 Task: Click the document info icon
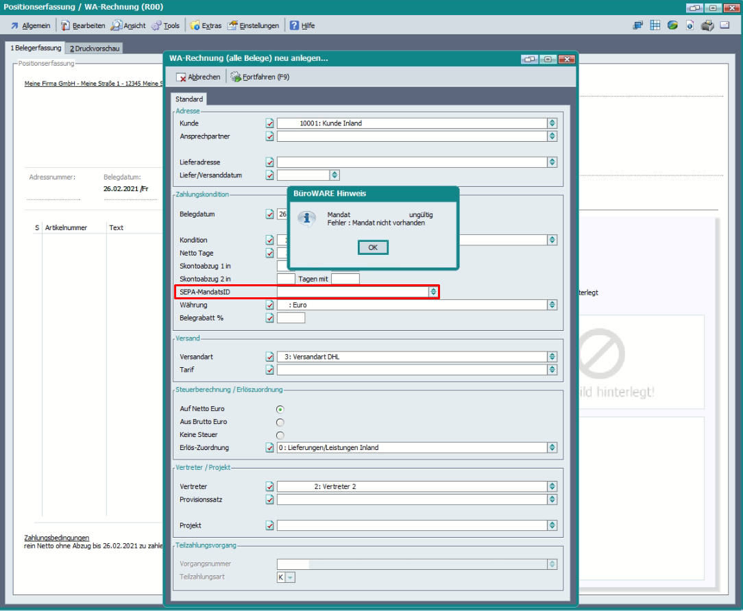690,25
